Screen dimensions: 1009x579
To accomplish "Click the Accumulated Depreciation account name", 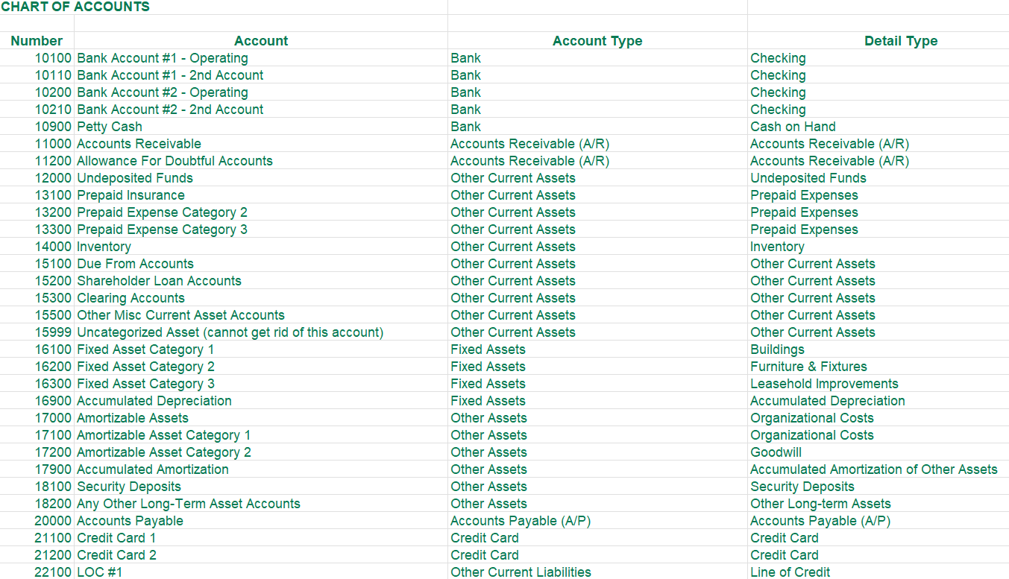I will [x=154, y=401].
